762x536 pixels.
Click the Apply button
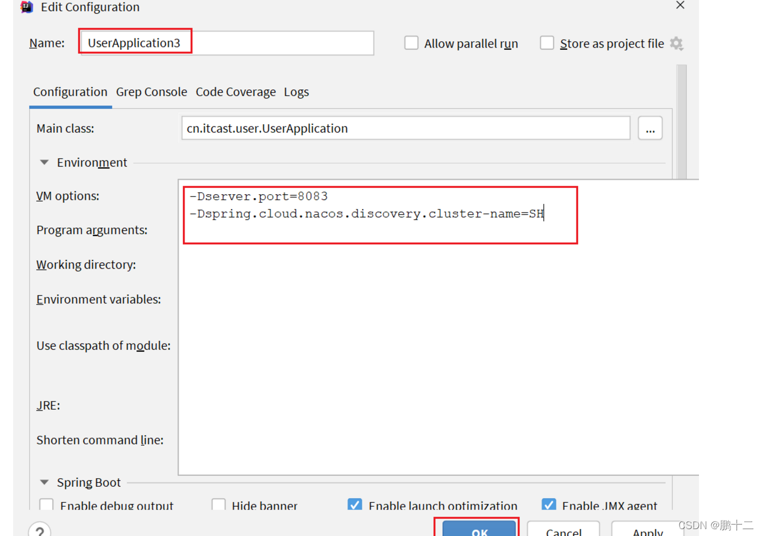pos(647,530)
